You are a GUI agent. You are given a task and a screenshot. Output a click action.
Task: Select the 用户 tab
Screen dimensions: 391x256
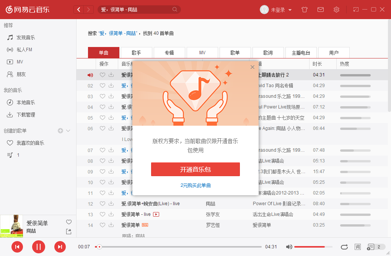tap(334, 53)
